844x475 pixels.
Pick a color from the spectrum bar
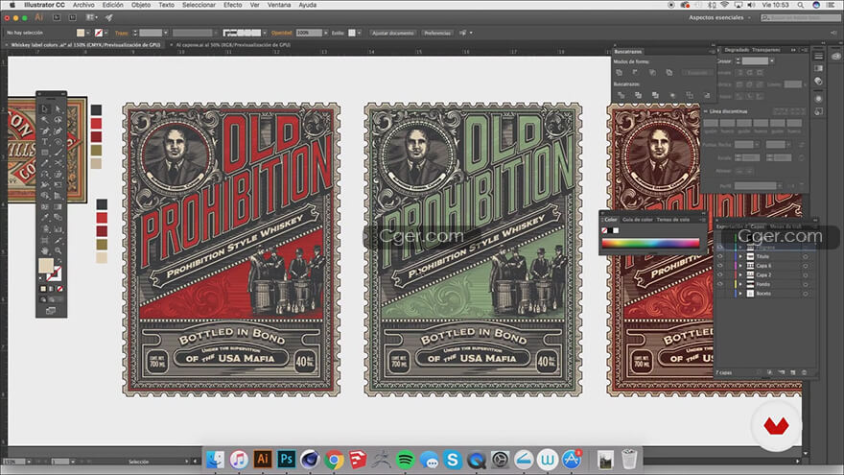point(650,243)
